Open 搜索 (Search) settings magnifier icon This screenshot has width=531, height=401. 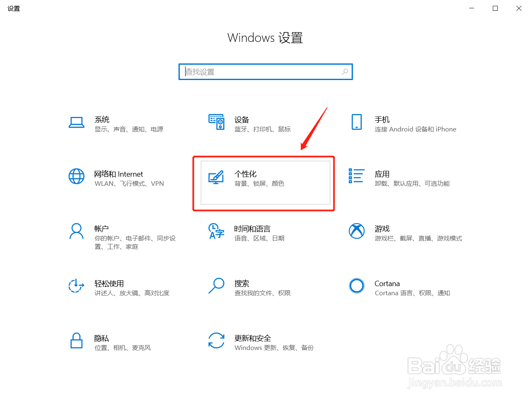[x=216, y=286]
